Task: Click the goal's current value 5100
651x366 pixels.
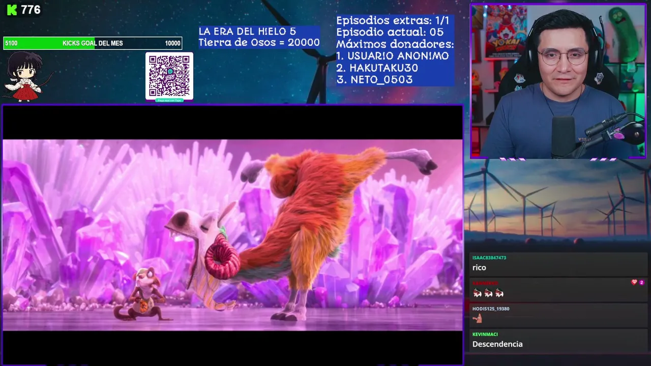Action: click(x=11, y=43)
